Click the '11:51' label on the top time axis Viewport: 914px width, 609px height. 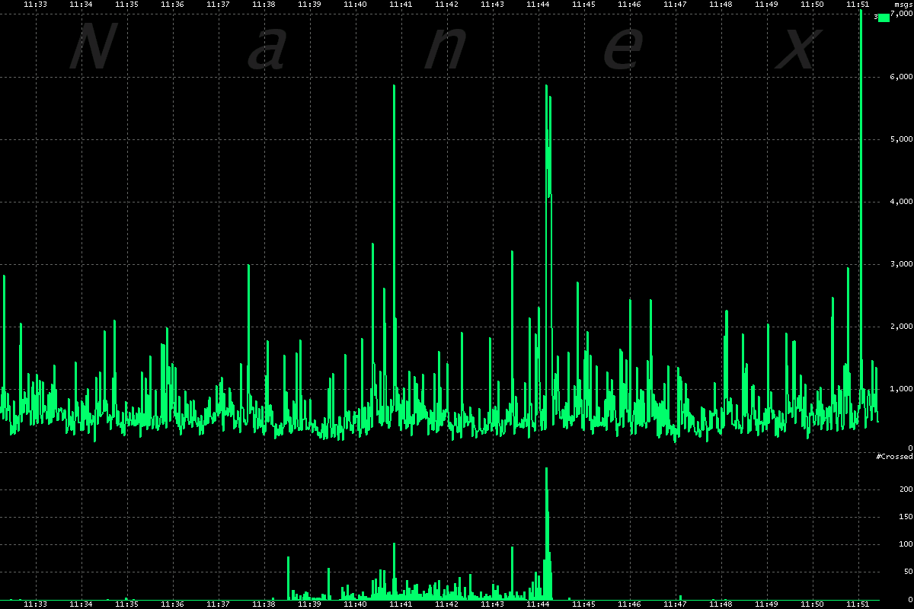pos(858,5)
